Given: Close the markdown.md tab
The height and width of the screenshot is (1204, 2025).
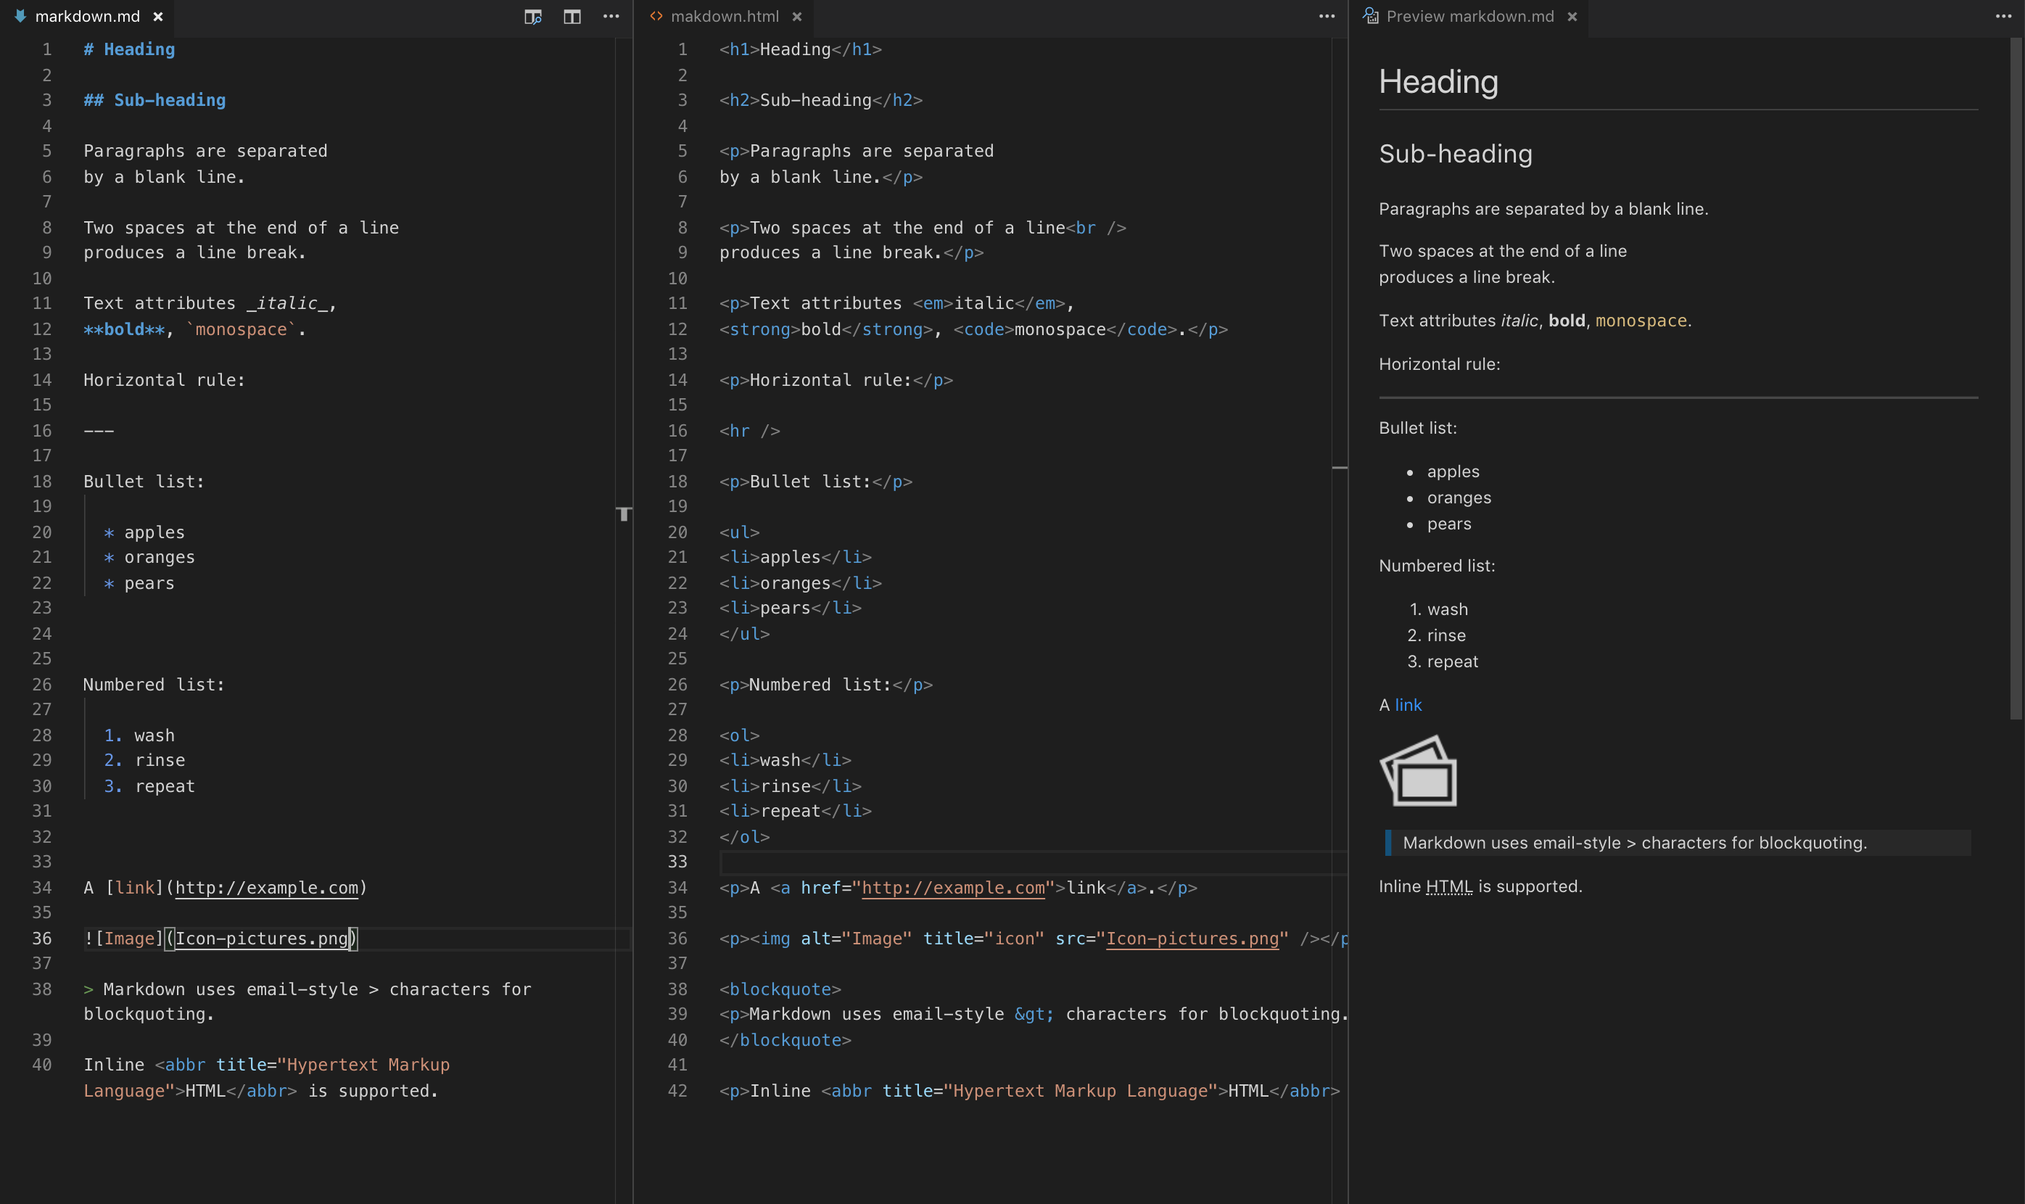Looking at the screenshot, I should pos(158,16).
